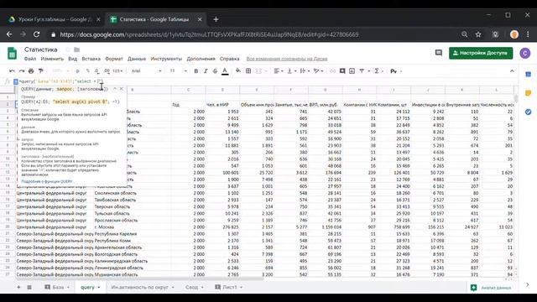Screen dimensions: 537x302
Task: Open text wrapping dropdown
Action: coord(305,70)
